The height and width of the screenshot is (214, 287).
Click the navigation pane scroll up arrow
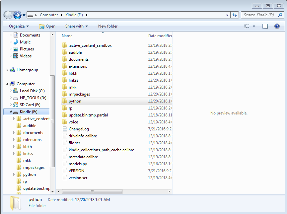pyautogui.click(x=52, y=35)
